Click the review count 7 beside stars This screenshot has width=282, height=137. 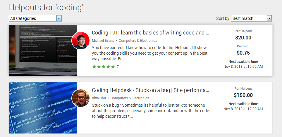tap(118, 67)
